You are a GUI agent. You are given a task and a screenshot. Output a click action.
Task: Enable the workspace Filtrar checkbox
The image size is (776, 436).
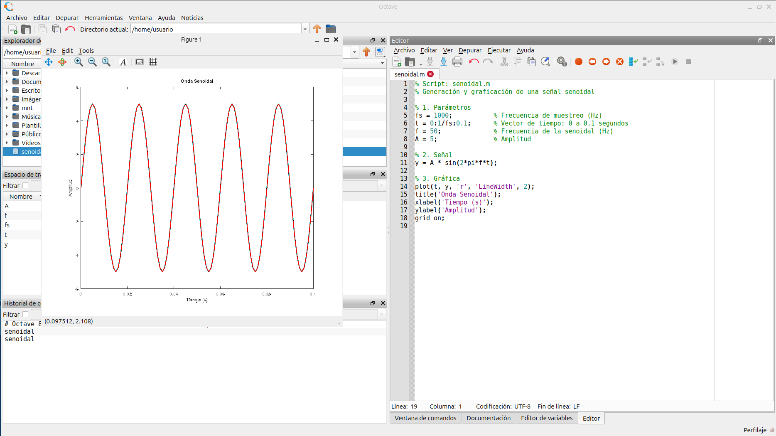(x=25, y=186)
